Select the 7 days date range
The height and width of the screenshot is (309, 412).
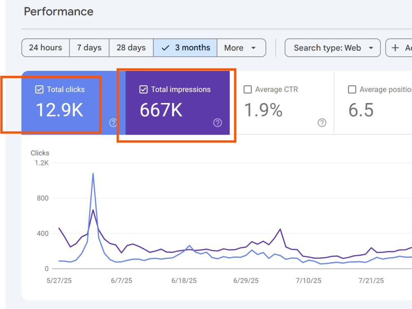[x=89, y=48]
